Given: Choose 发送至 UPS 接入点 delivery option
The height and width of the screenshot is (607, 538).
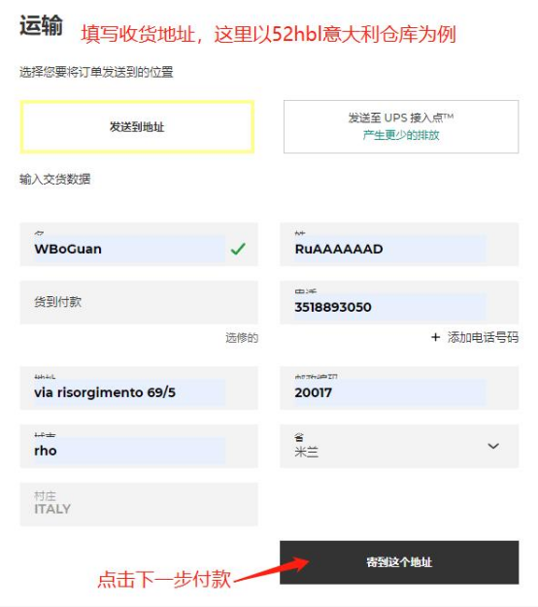Looking at the screenshot, I should (x=401, y=126).
